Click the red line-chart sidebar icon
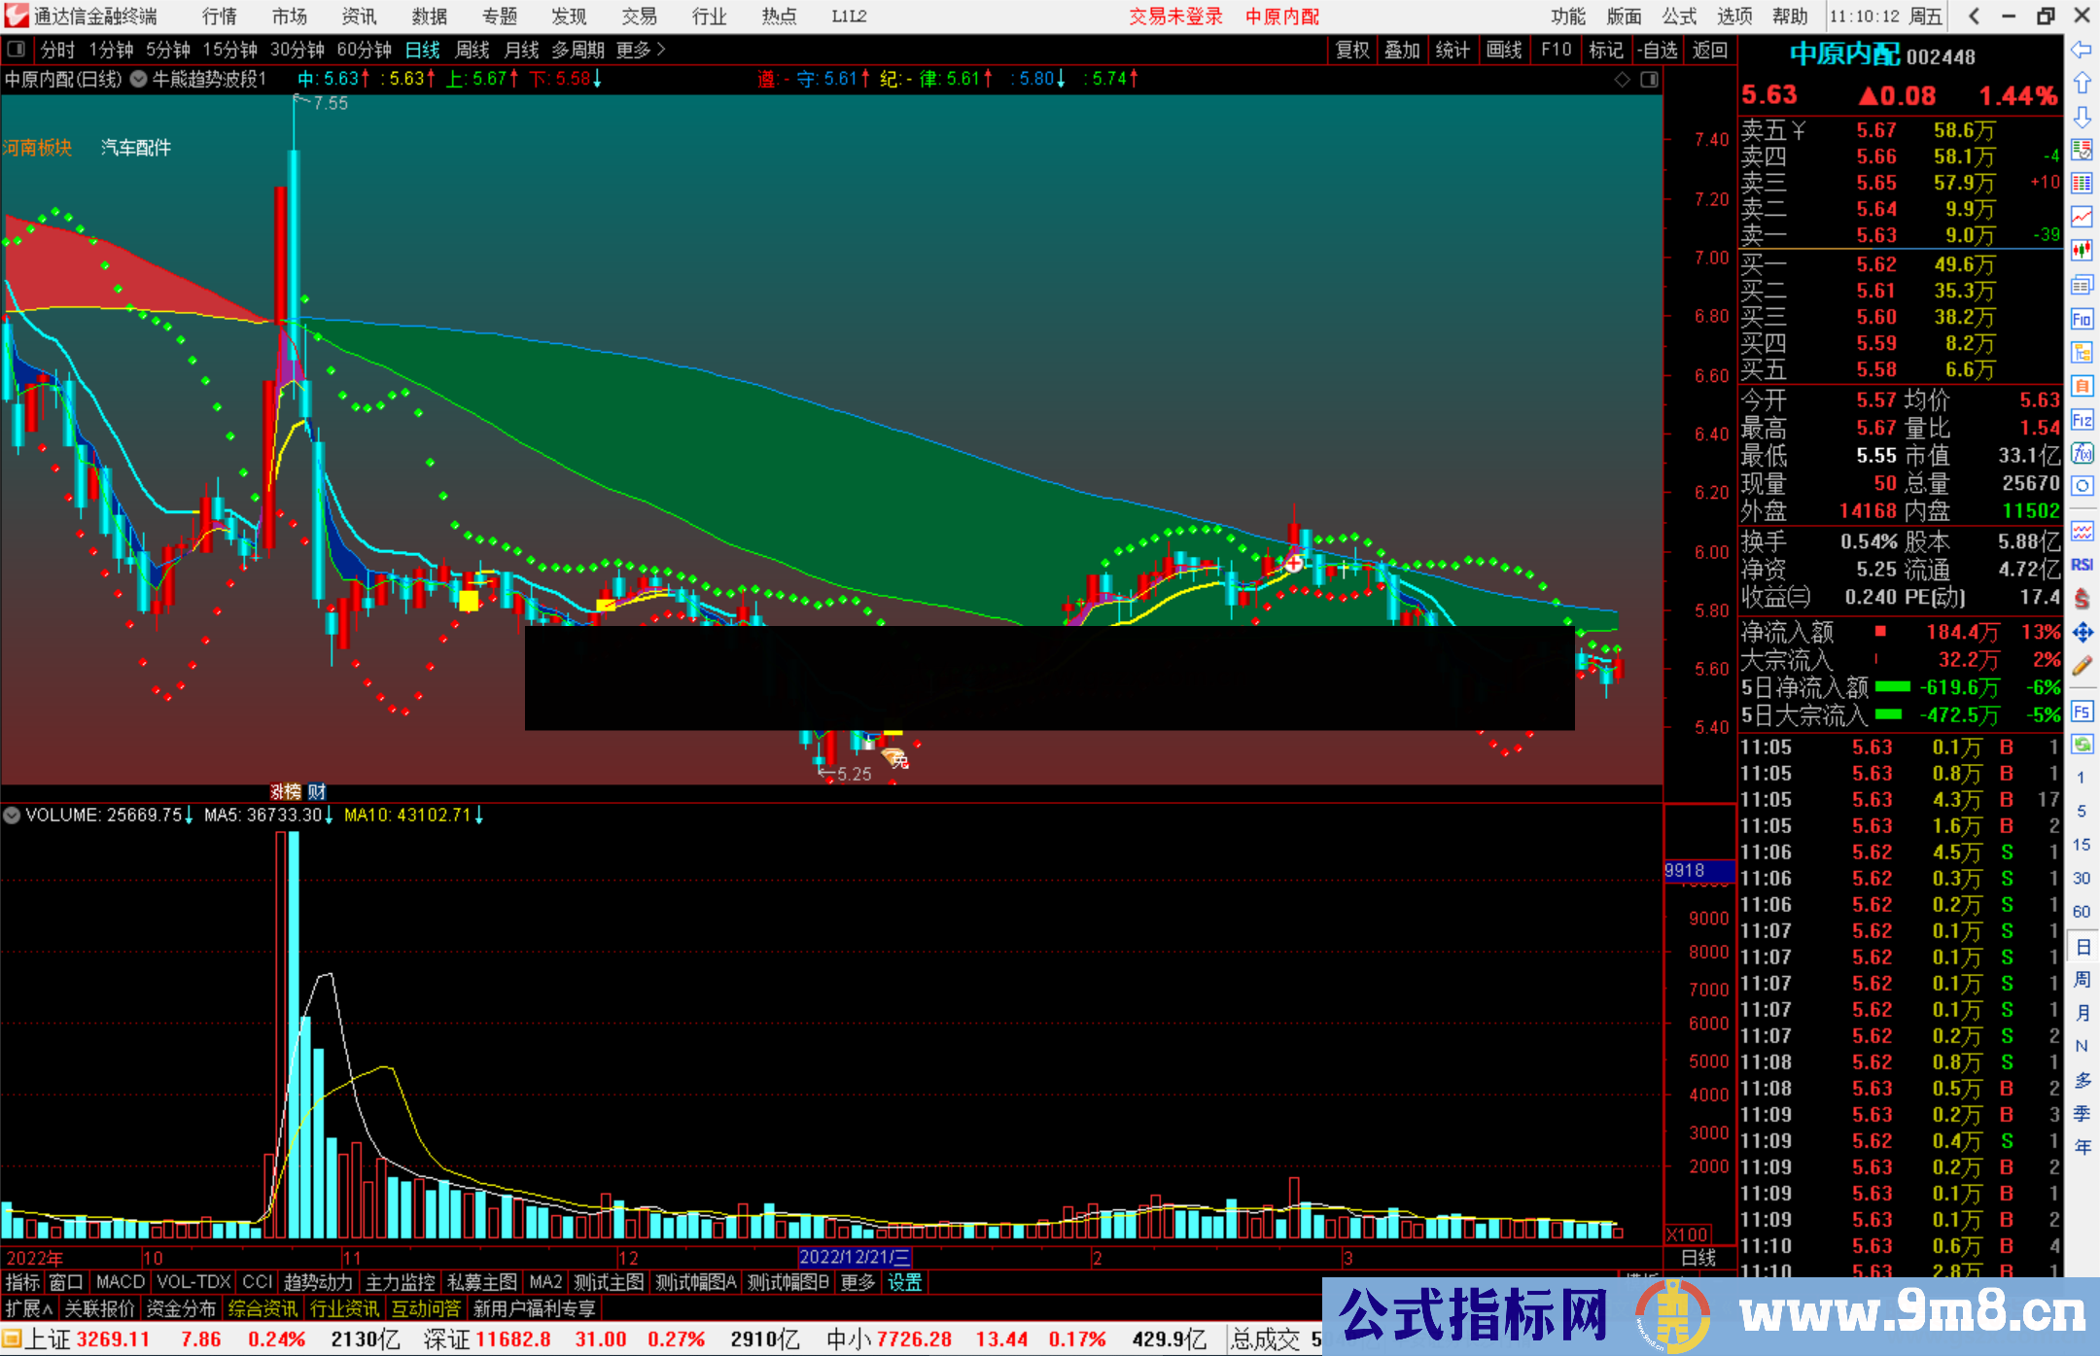The height and width of the screenshot is (1356, 2100). [2082, 217]
